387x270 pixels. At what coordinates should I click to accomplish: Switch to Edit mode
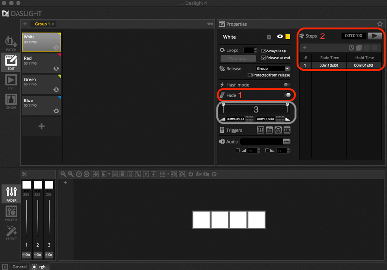(x=11, y=63)
